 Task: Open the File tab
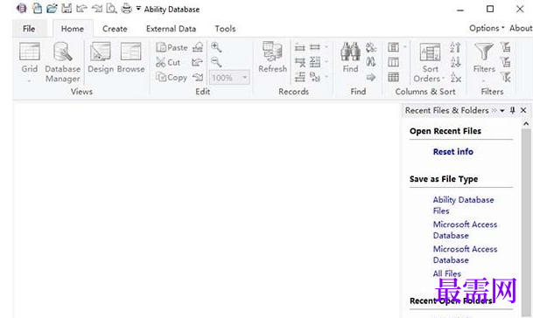29,29
